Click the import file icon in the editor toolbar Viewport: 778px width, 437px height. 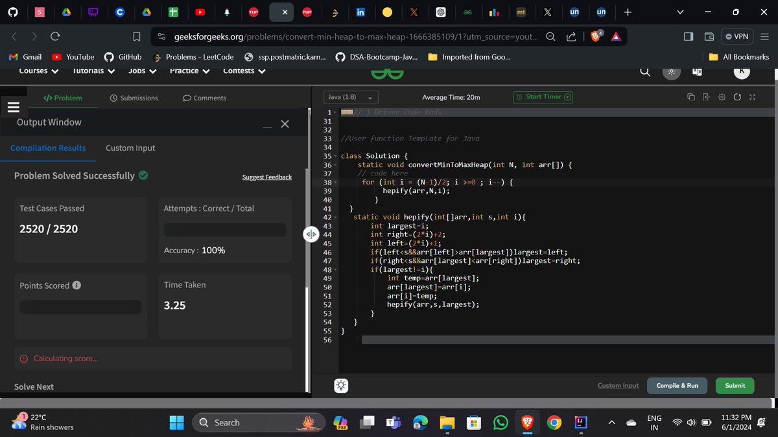click(706, 97)
